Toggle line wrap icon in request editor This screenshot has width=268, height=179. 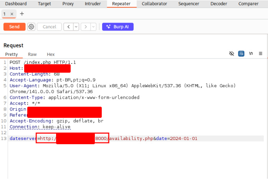click(241, 54)
